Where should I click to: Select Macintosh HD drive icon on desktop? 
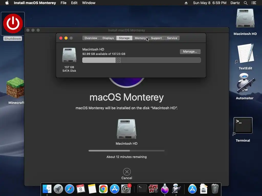click(245, 18)
